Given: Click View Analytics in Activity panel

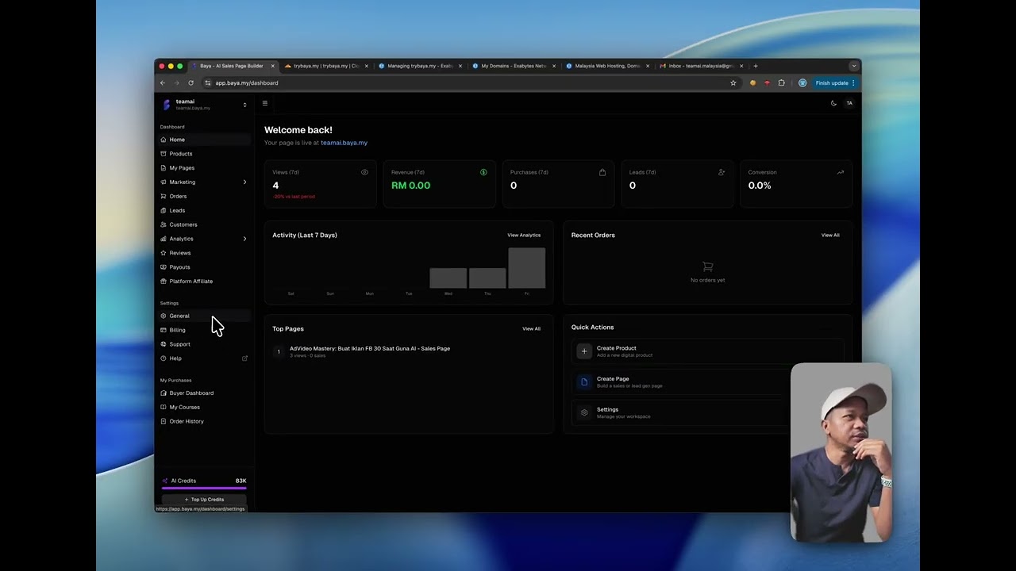Looking at the screenshot, I should point(524,236).
